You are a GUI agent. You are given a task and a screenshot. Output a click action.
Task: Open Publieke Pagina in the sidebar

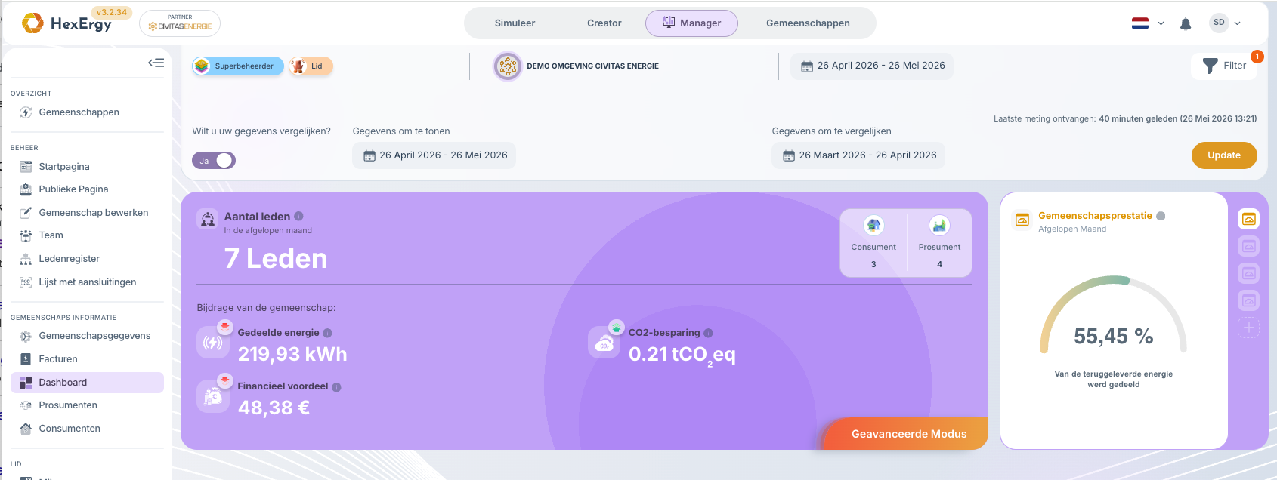(87, 189)
